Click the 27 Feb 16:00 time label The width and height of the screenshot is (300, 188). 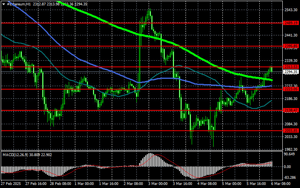click(36, 184)
